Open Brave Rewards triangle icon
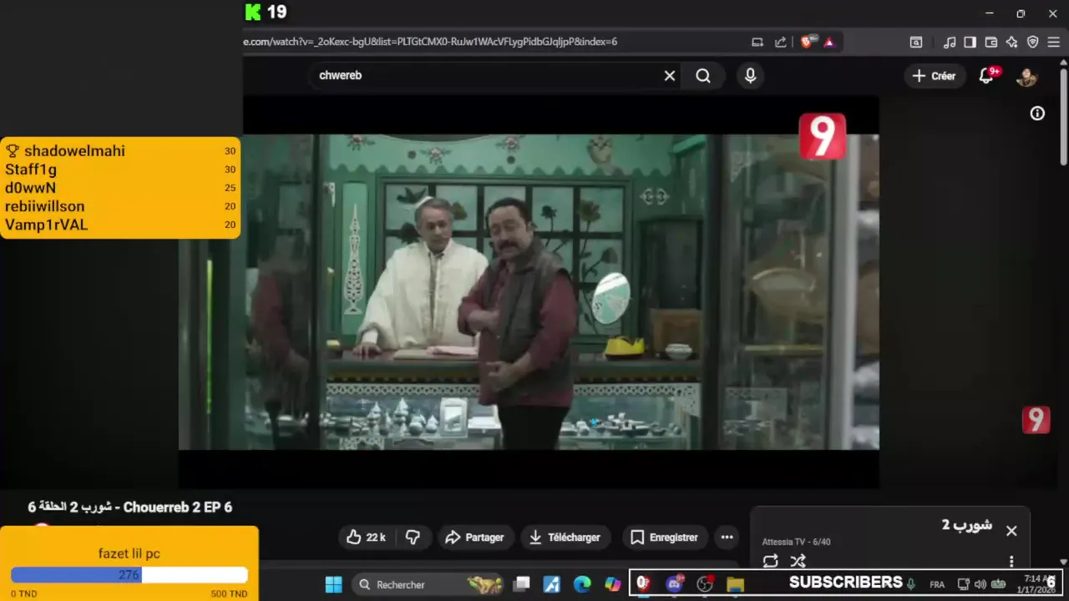This screenshot has height=601, width=1069. tap(829, 42)
